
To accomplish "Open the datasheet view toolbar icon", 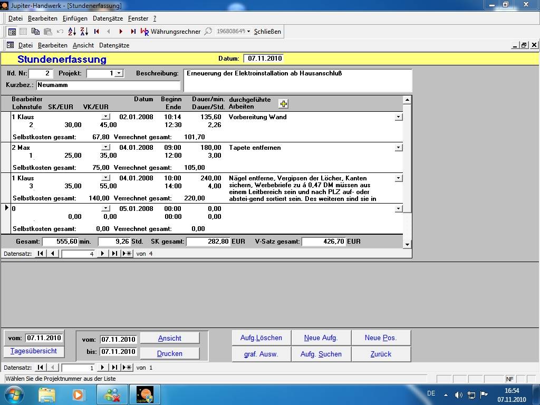I will tap(23, 32).
